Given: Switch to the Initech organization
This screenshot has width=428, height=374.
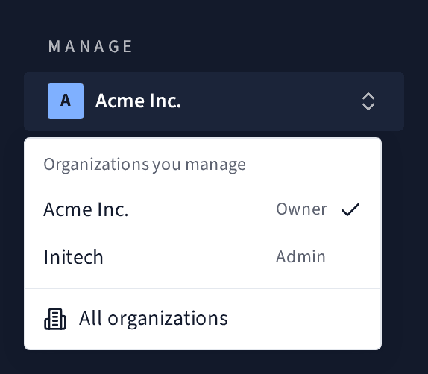Looking at the screenshot, I should point(203,257).
